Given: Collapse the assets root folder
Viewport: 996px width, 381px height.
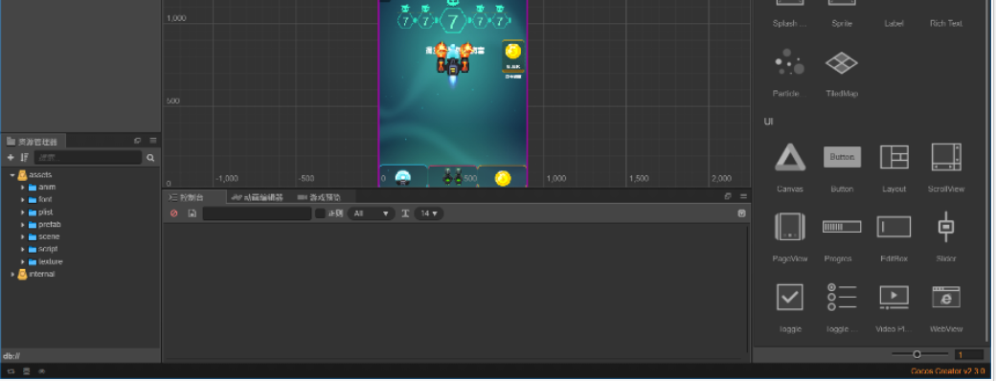Looking at the screenshot, I should click(12, 174).
